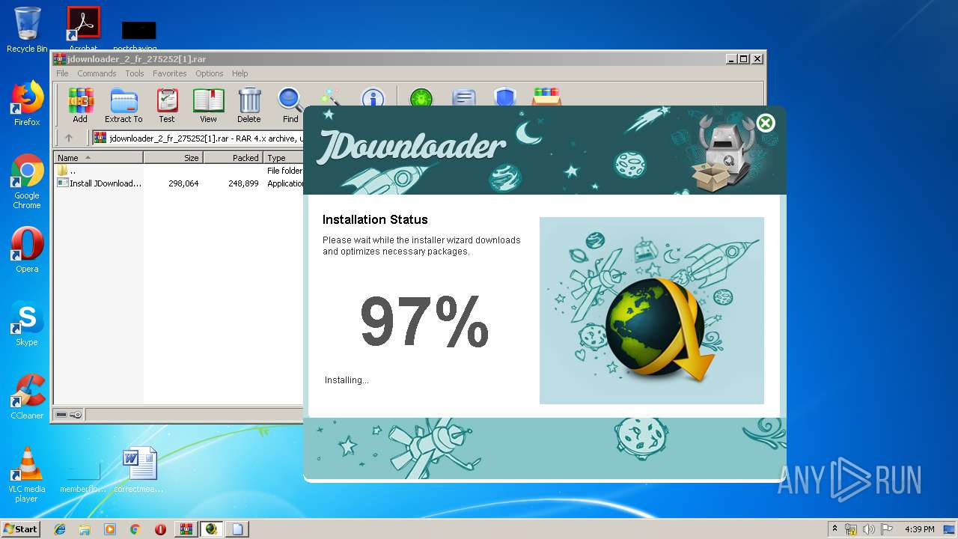This screenshot has height=539, width=958.
Task: Select the Opera desktop shortcut
Action: point(27,250)
